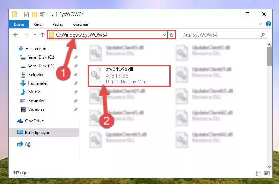Open the Videolar folder shortcut

click(32, 109)
